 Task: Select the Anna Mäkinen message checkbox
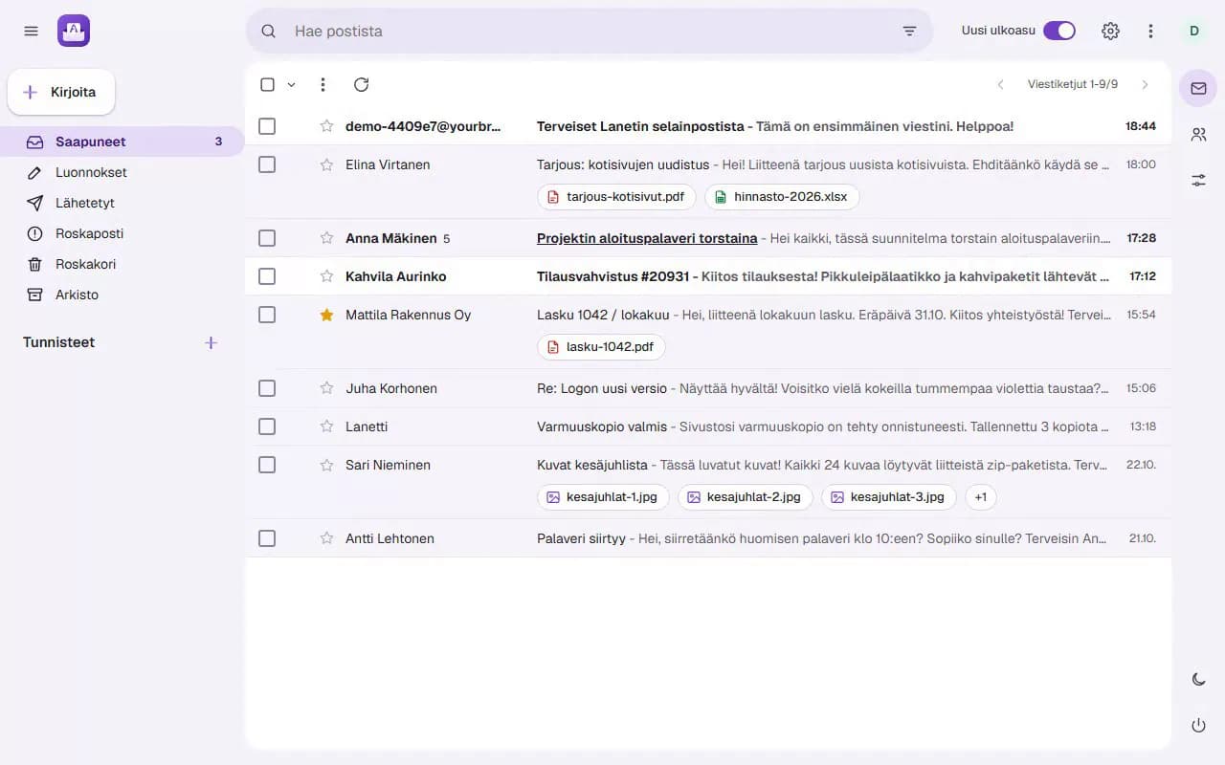click(x=267, y=238)
